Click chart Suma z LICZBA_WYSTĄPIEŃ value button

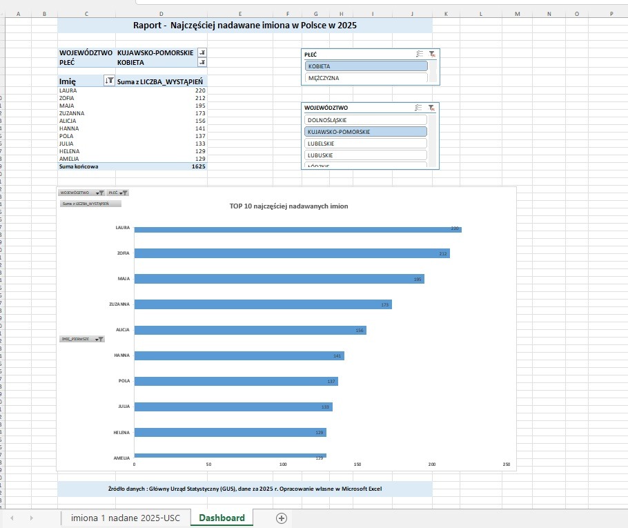click(x=90, y=204)
